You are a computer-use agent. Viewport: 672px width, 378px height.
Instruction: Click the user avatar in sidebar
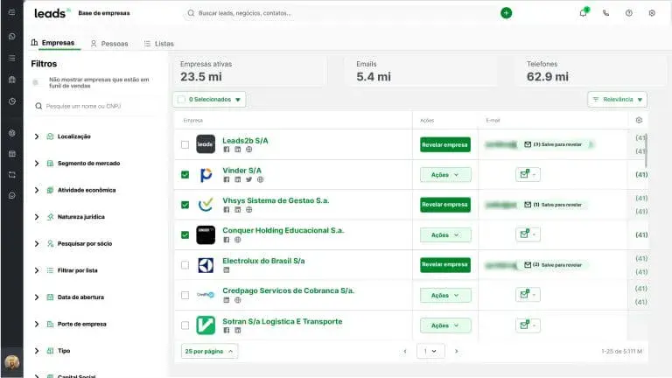pos(12,362)
